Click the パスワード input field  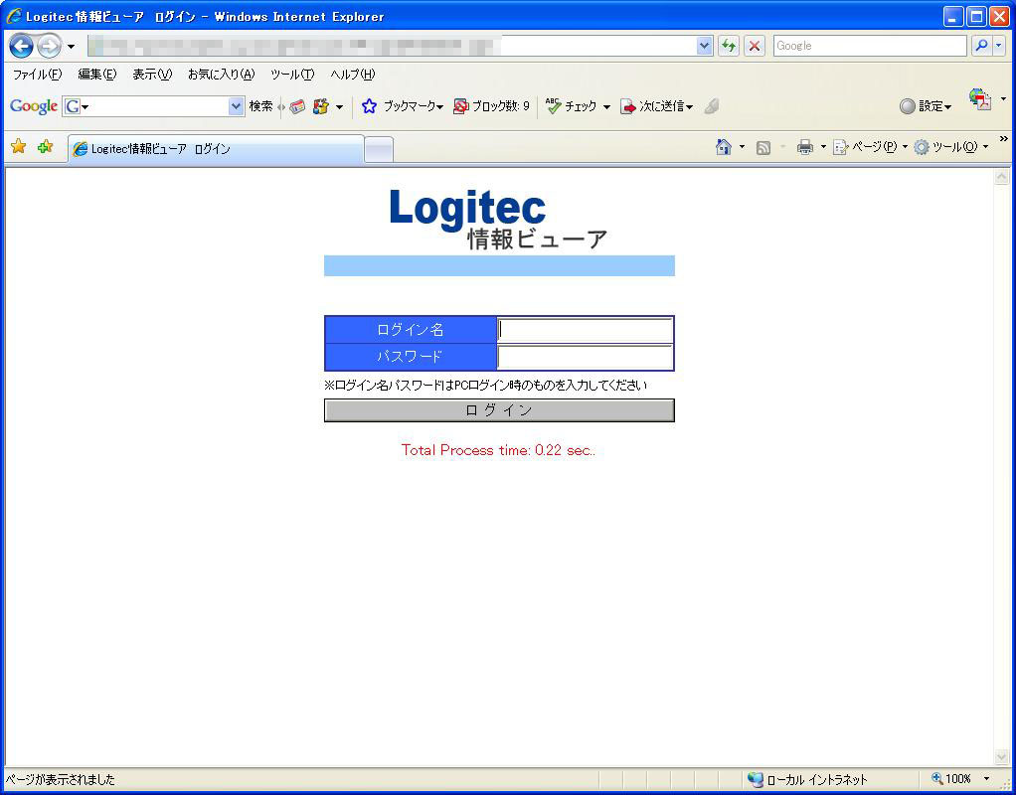pyautogui.click(x=586, y=357)
